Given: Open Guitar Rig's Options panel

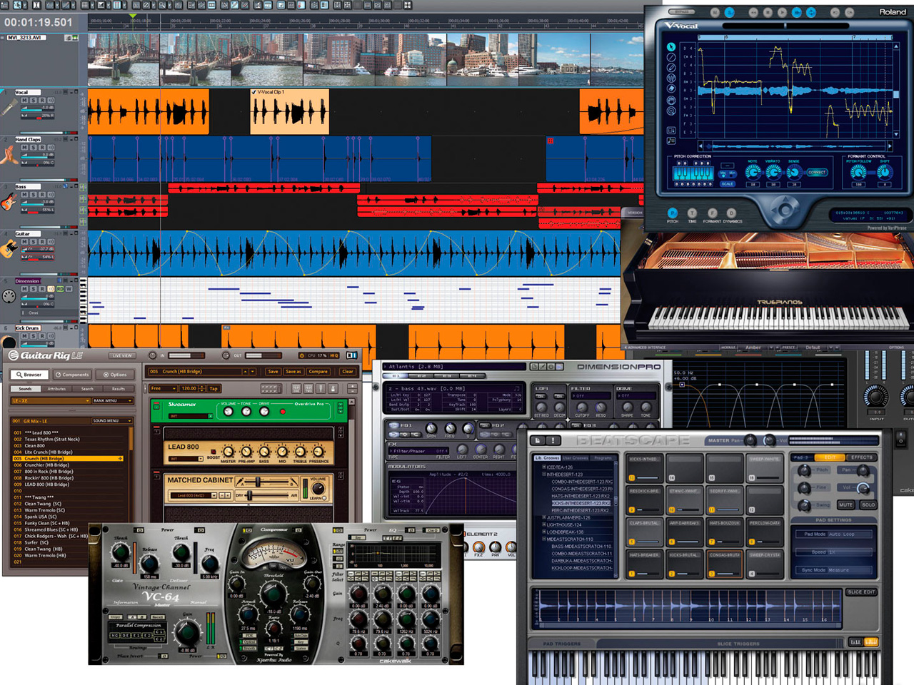Looking at the screenshot, I should pyautogui.click(x=116, y=374).
